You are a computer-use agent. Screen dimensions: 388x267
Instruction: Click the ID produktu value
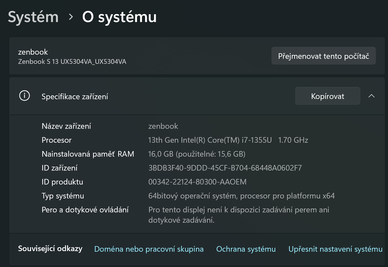click(197, 182)
